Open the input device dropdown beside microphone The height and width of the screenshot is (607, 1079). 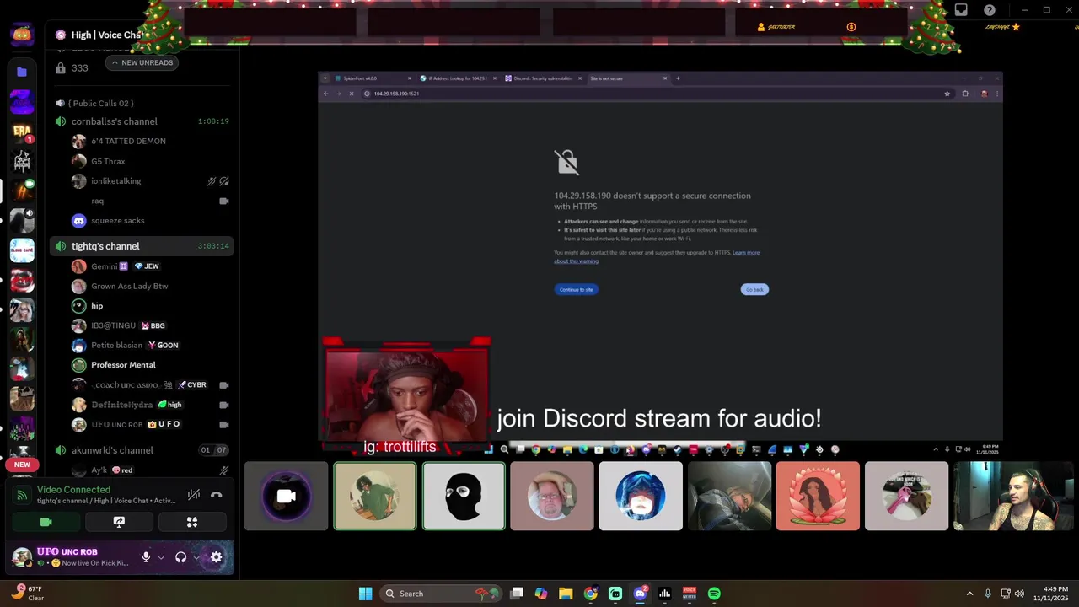click(x=160, y=557)
